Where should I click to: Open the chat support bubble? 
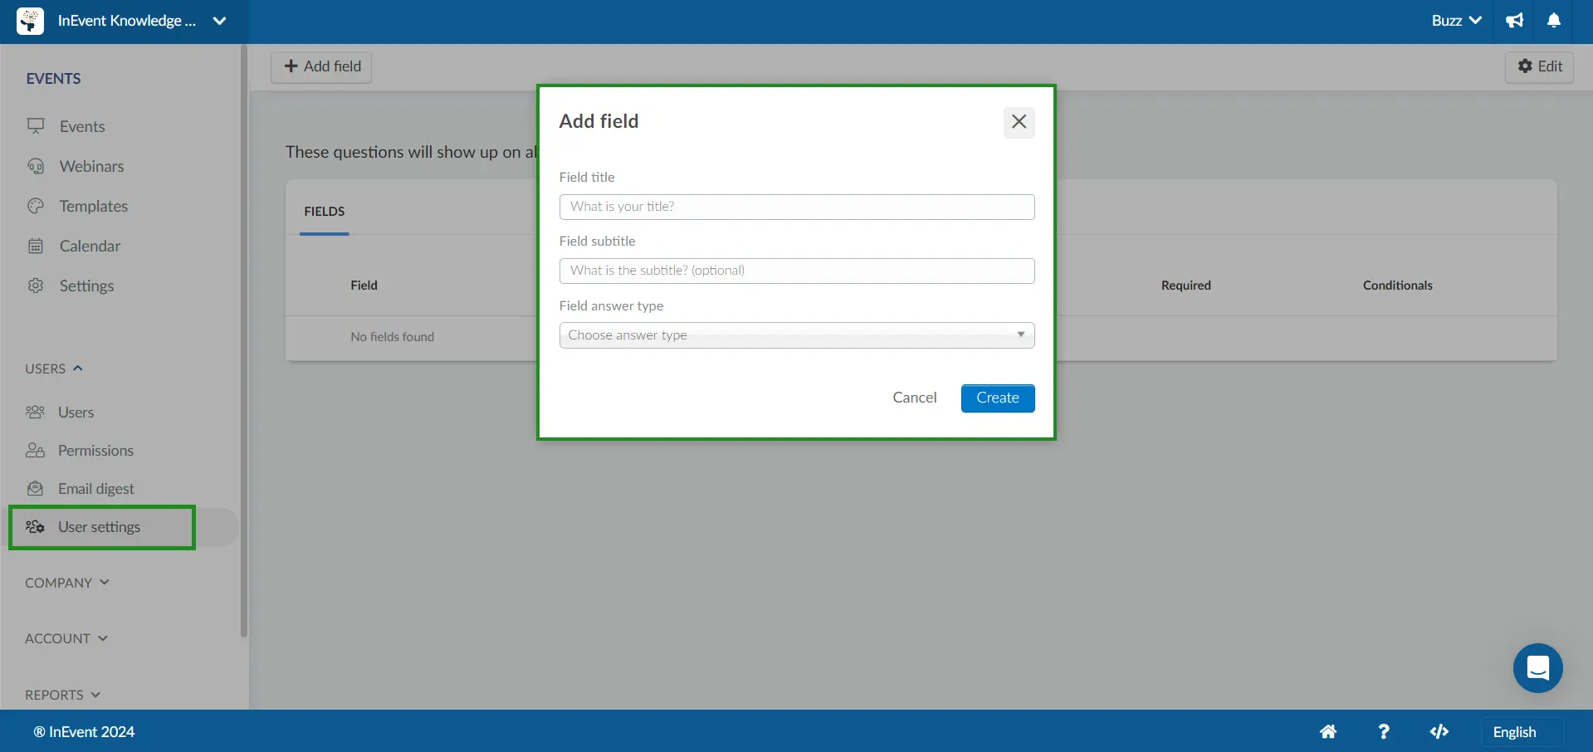tap(1537, 668)
